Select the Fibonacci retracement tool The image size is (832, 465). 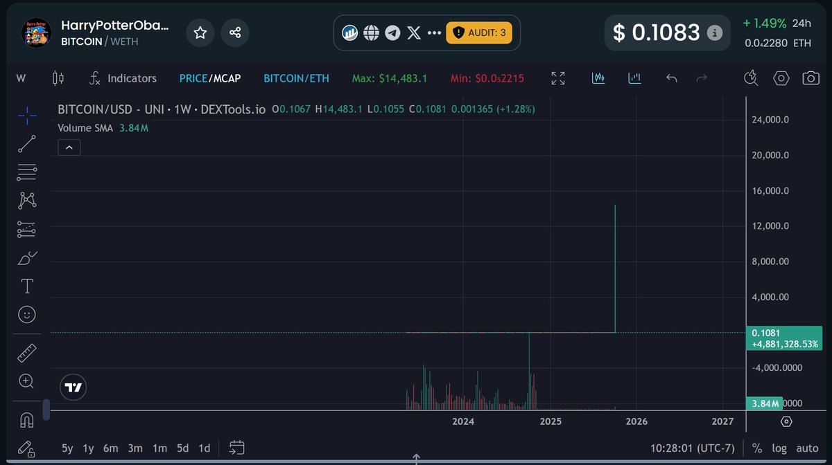tap(27, 172)
